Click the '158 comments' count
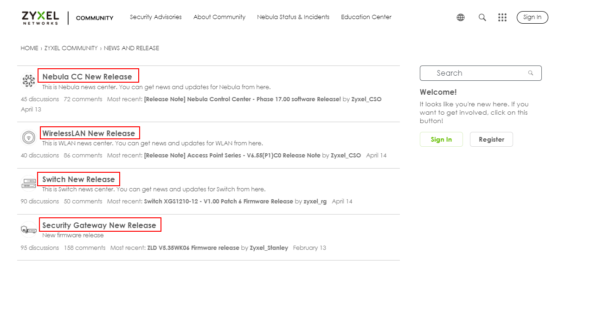This screenshot has width=591, height=313. [85, 248]
